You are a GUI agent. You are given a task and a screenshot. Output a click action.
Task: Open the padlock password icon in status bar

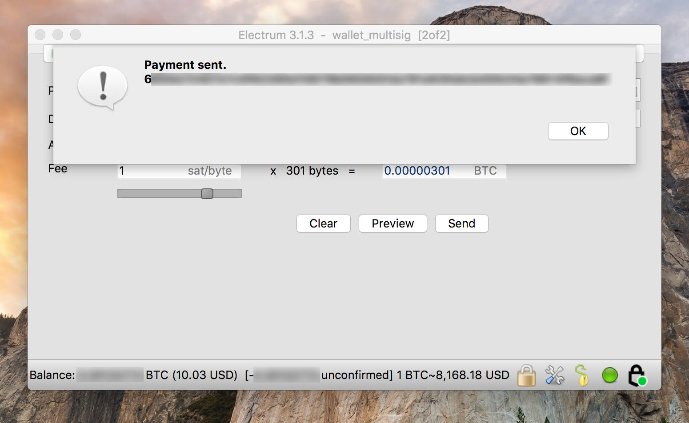tap(526, 375)
